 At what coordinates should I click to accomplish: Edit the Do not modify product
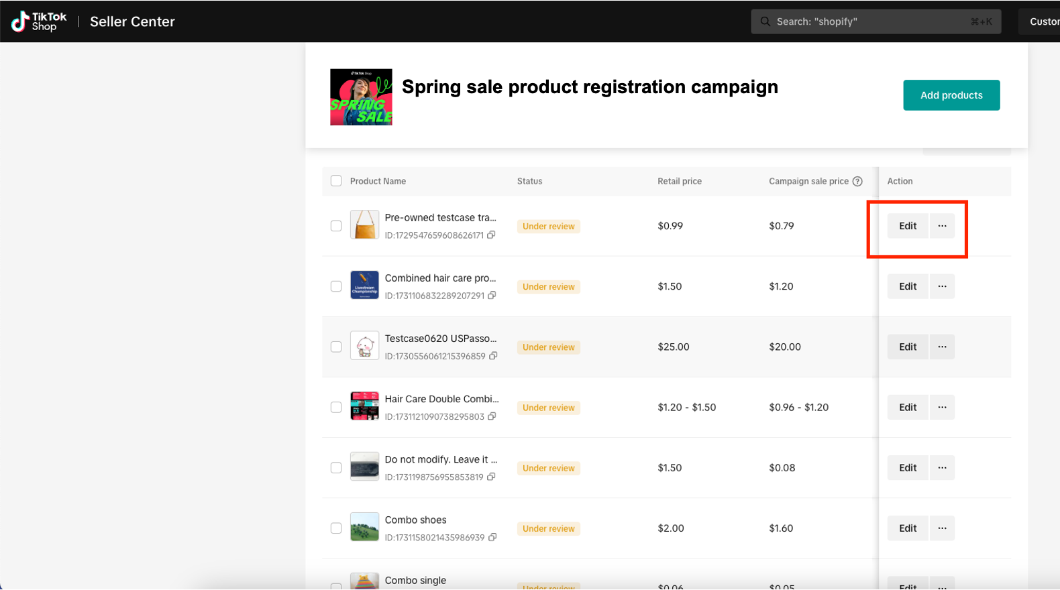[907, 468]
